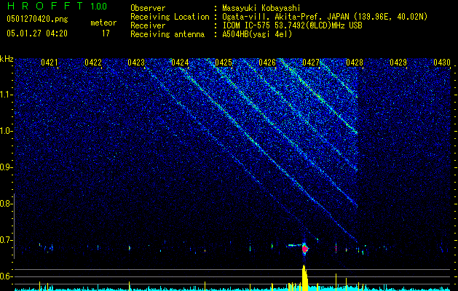Viewport: 458px width, 291px height.
Task: Click the Observer field label
Action: tap(148, 8)
